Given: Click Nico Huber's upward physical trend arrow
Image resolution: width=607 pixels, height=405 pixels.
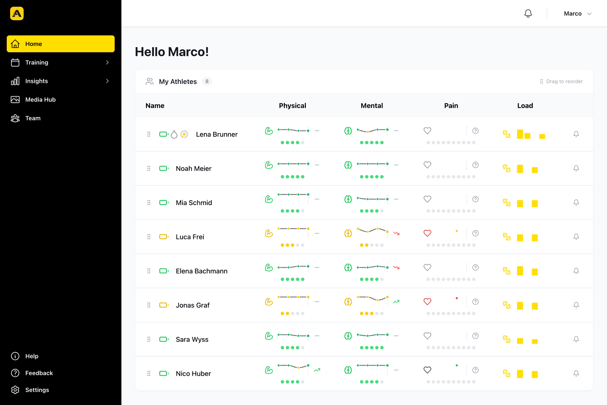Looking at the screenshot, I should coord(317,370).
